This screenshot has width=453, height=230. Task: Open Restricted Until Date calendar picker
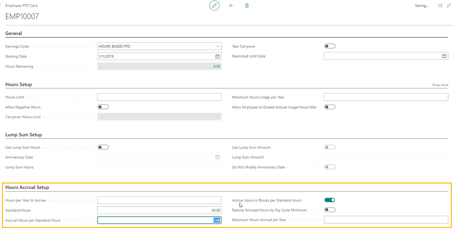tap(444, 56)
